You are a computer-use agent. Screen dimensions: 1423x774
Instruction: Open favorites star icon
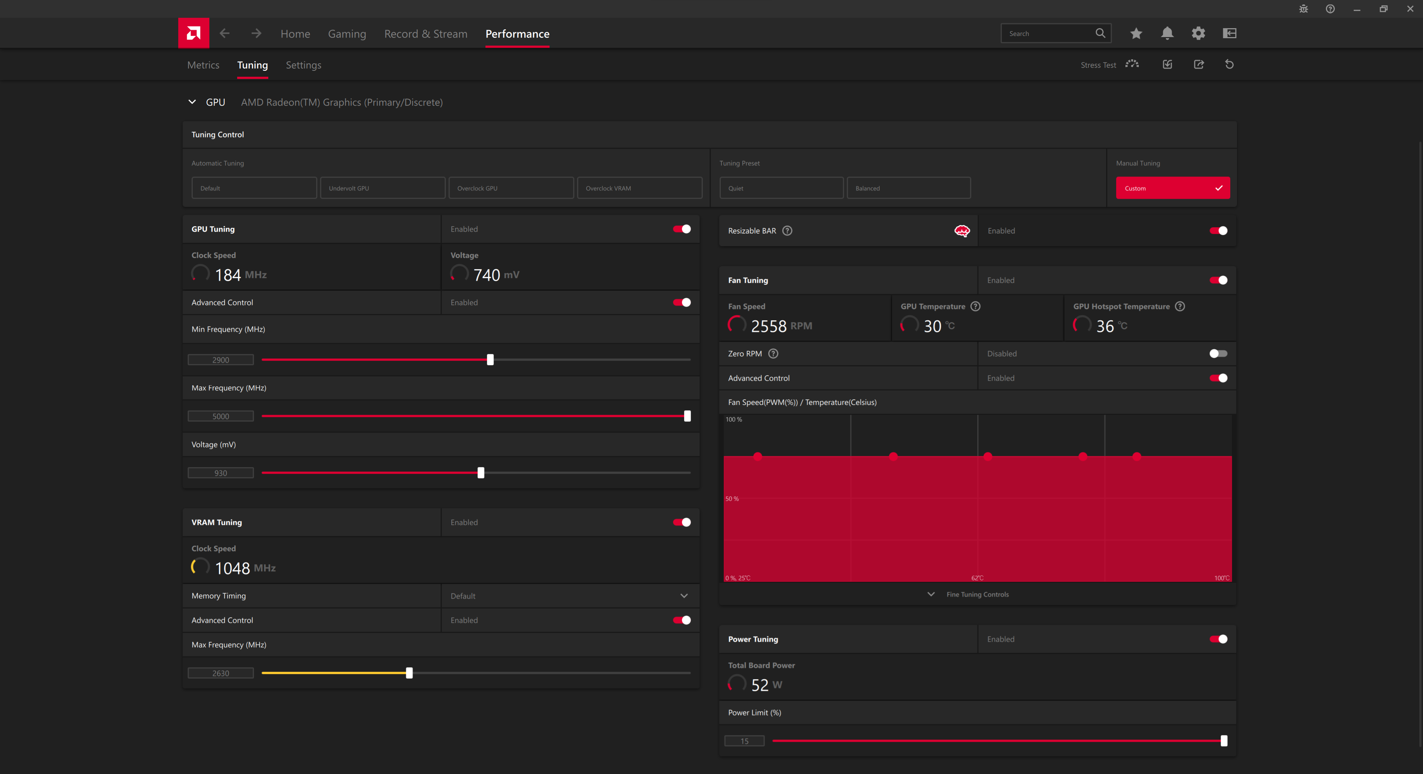tap(1136, 33)
